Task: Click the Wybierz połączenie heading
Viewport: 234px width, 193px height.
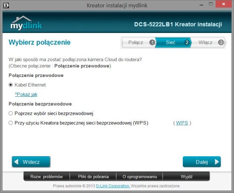Action: pyautogui.click(x=39, y=42)
